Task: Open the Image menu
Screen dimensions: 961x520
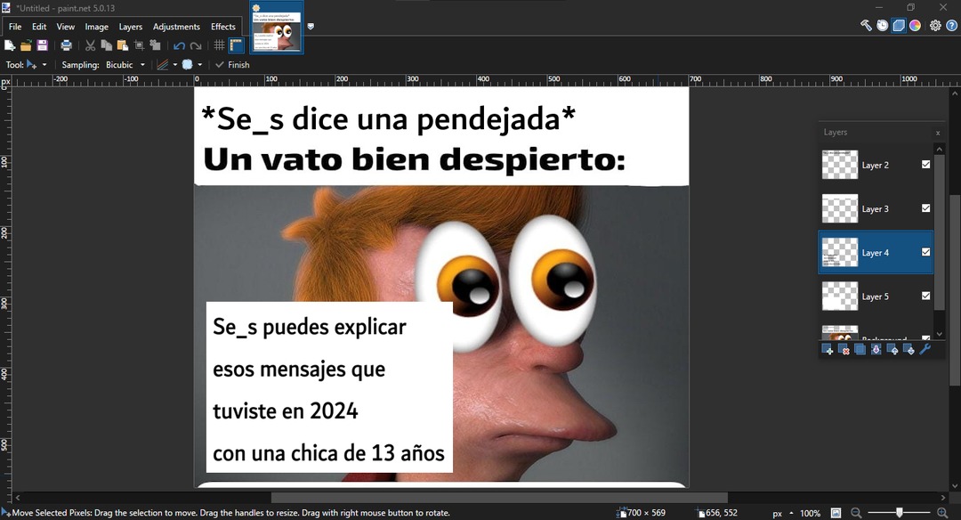Action: point(96,27)
